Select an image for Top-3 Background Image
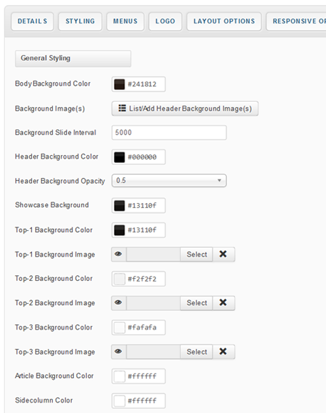The height and width of the screenshot is (413, 326). [196, 352]
